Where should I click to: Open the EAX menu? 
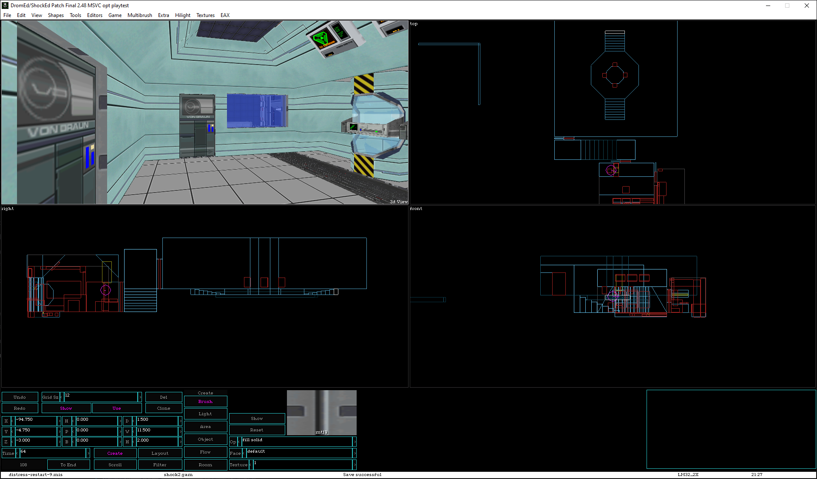click(225, 15)
